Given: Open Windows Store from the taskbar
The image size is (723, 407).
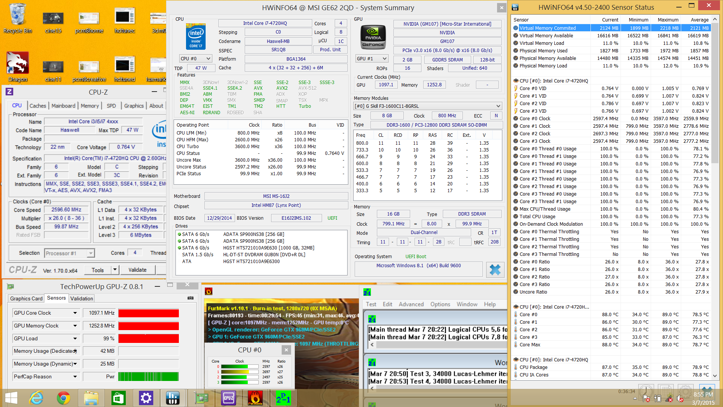Looking at the screenshot, I should (x=118, y=398).
